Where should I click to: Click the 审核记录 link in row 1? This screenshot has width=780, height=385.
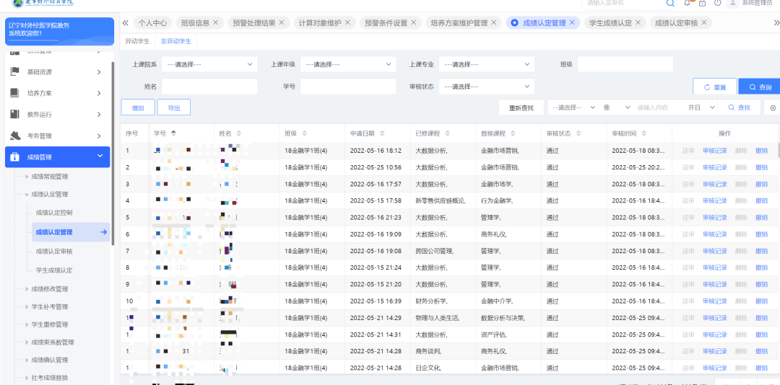715,151
